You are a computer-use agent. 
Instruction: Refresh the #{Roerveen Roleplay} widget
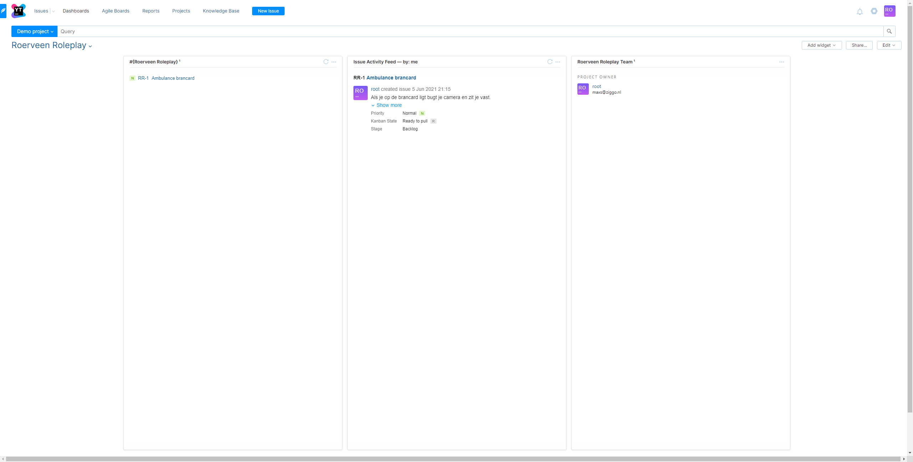pyautogui.click(x=326, y=62)
